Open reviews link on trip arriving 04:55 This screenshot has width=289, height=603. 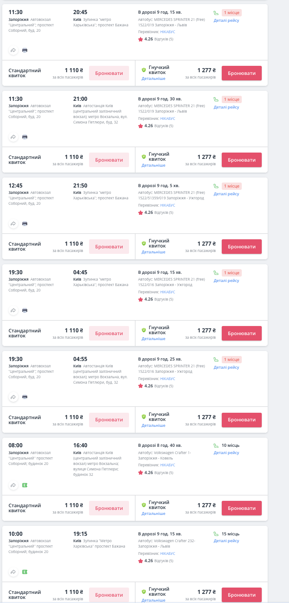tap(164, 386)
